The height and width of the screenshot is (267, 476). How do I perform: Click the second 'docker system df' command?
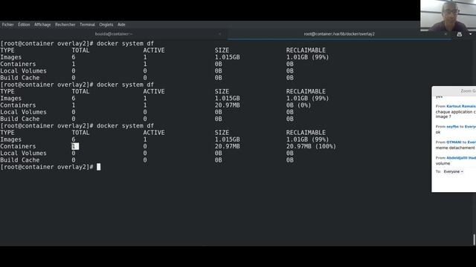tap(125, 85)
